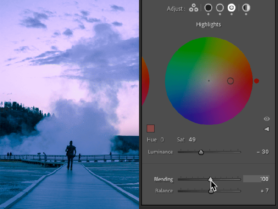Click the Luminance label
Image resolution: width=278 pixels, height=209 pixels.
point(160,152)
